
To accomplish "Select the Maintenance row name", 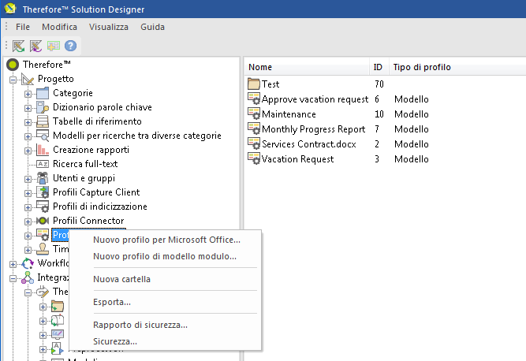I will [x=289, y=114].
